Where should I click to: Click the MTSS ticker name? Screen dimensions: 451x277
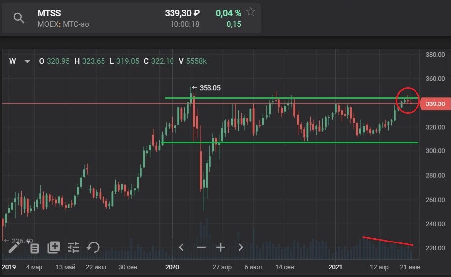(49, 13)
